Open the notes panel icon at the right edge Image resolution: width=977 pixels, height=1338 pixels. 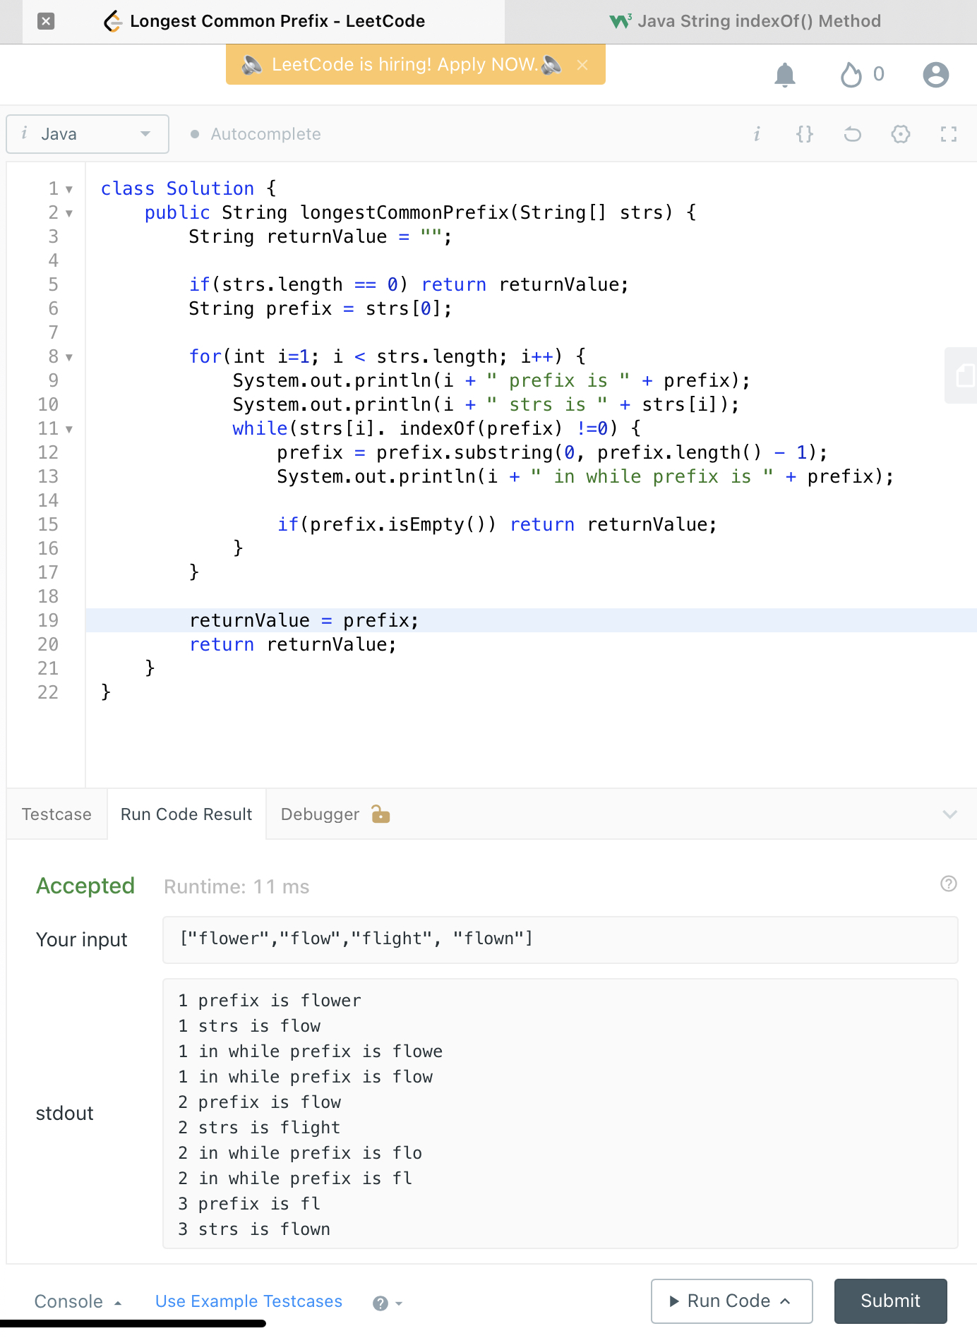click(x=963, y=375)
